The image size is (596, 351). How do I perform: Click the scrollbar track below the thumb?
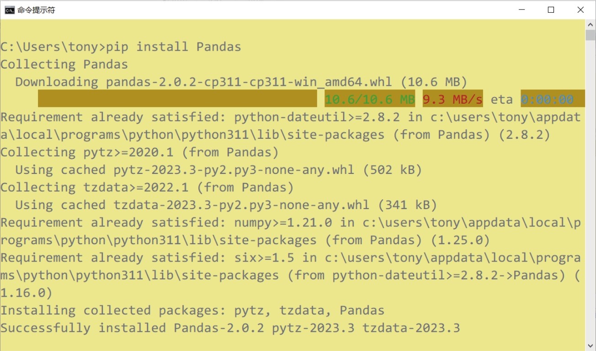tap(591, 191)
